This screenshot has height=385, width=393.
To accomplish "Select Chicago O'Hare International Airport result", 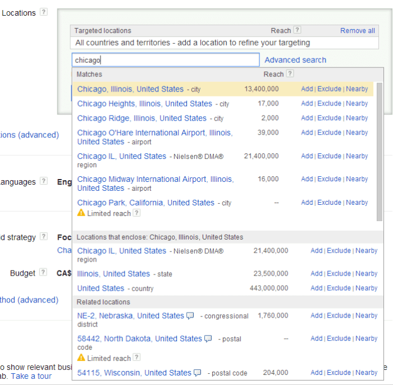I will coord(154,133).
